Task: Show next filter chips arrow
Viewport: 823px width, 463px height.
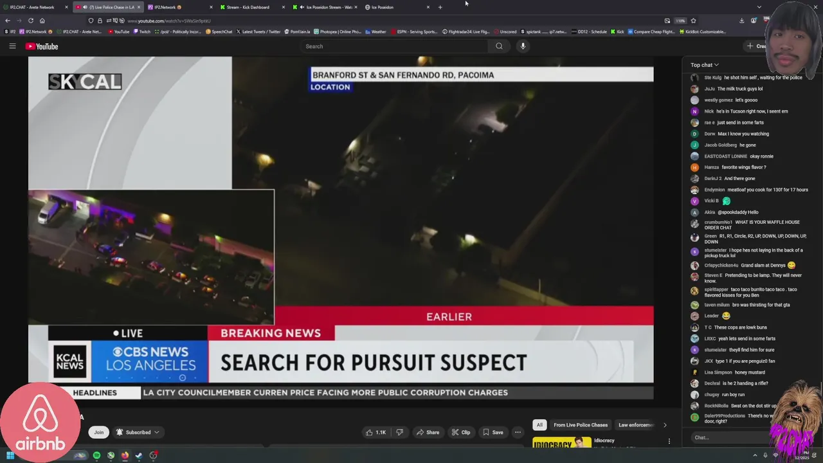Action: (x=665, y=425)
